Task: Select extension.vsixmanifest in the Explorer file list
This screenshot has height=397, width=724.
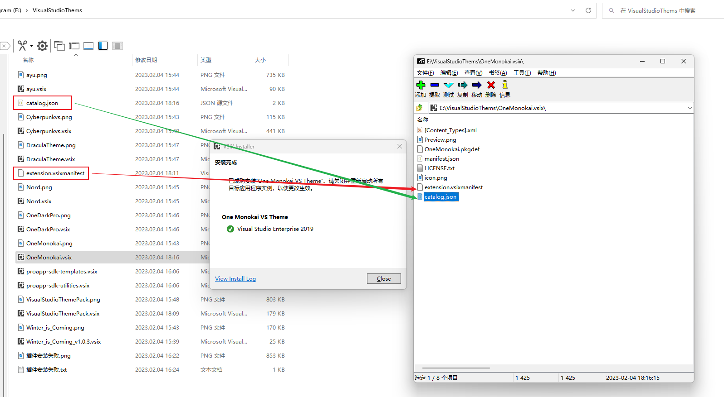Action: 55,173
